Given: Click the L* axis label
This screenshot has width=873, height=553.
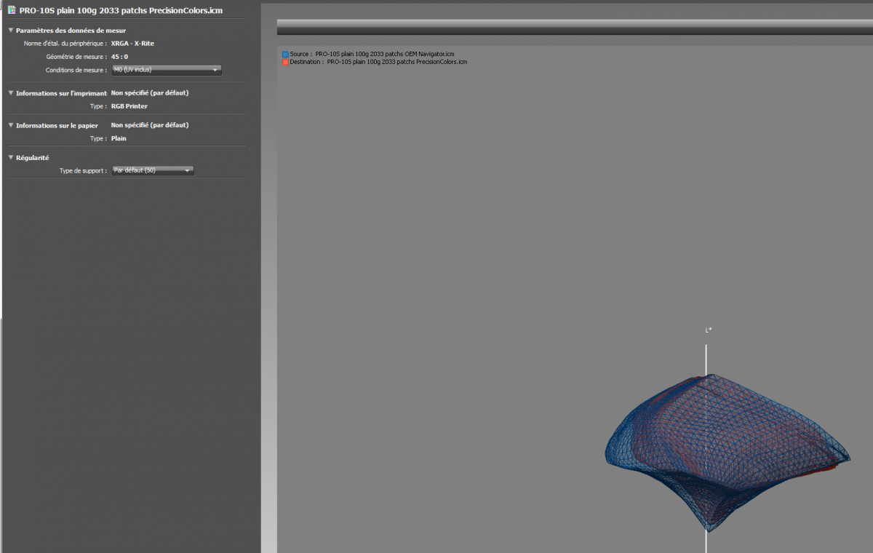Looking at the screenshot, I should pyautogui.click(x=708, y=330).
